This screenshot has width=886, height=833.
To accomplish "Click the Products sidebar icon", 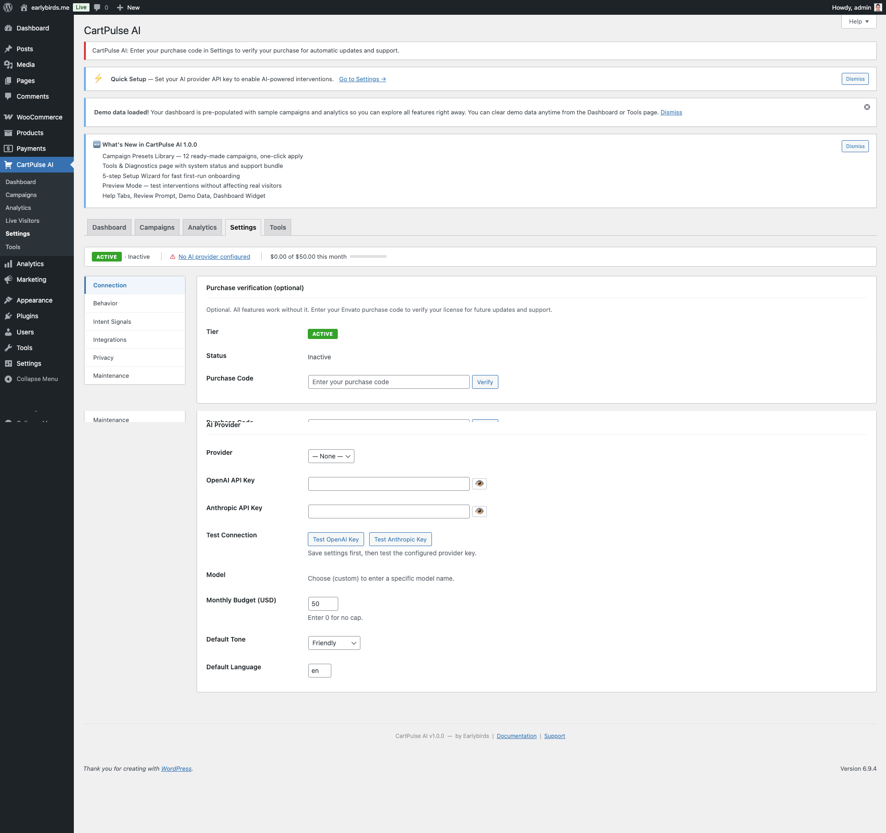I will click(x=9, y=132).
